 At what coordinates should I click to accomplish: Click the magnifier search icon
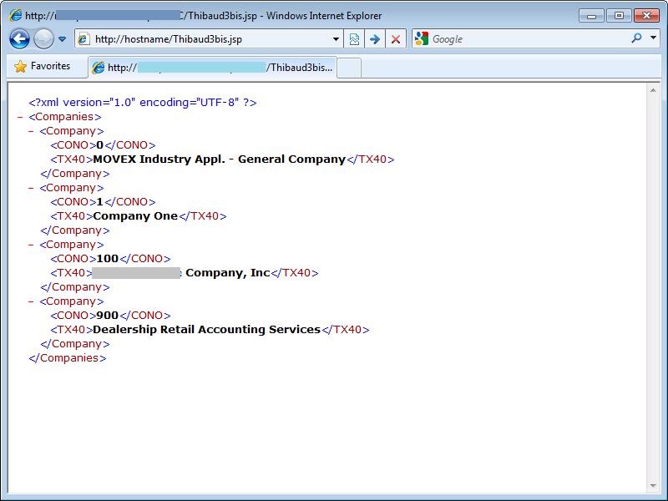click(x=636, y=38)
